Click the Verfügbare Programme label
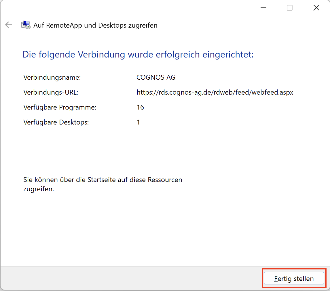Screen dimensions: 330x291 pos(60,107)
